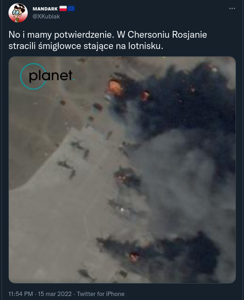Click the EU flag emoji after the name
Image resolution: width=244 pixels, height=300 pixels.
coord(71,8)
